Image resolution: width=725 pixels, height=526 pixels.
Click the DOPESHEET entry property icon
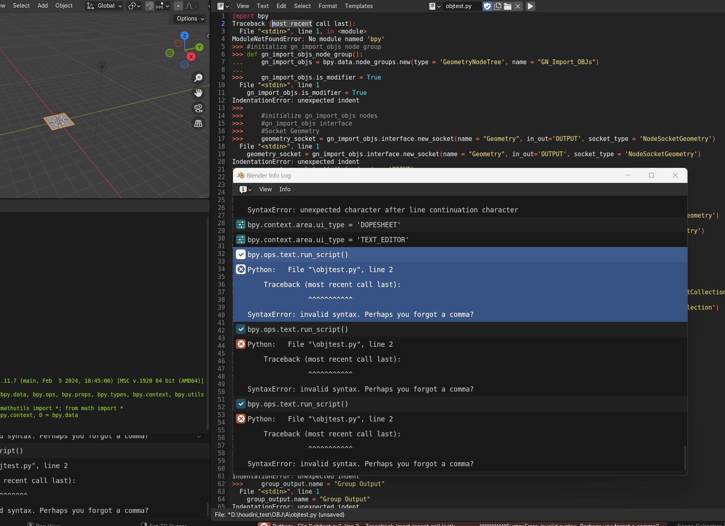coord(241,224)
